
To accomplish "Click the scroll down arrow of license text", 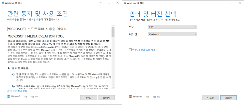I will click(113, 87).
